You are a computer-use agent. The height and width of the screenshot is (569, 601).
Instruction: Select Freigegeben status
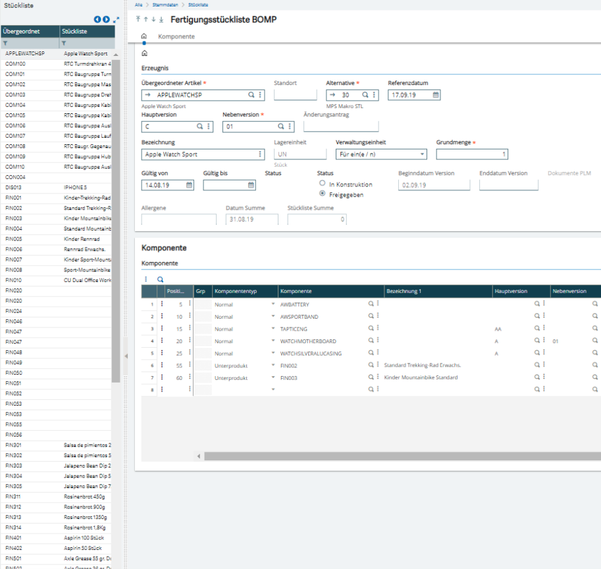pyautogui.click(x=323, y=193)
